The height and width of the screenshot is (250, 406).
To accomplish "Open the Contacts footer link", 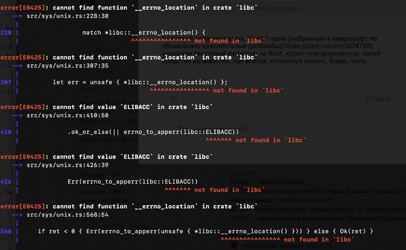I will click(97, 227).
